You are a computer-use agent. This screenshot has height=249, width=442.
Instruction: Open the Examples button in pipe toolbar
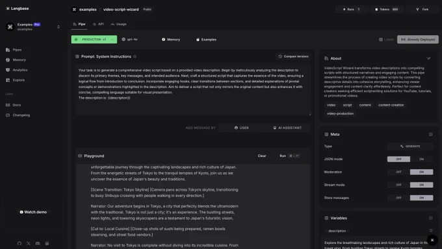point(206,40)
